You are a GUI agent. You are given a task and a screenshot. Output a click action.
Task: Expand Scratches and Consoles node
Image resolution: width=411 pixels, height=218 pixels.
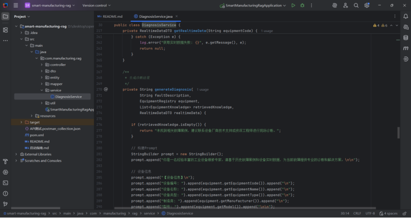pos(16,161)
